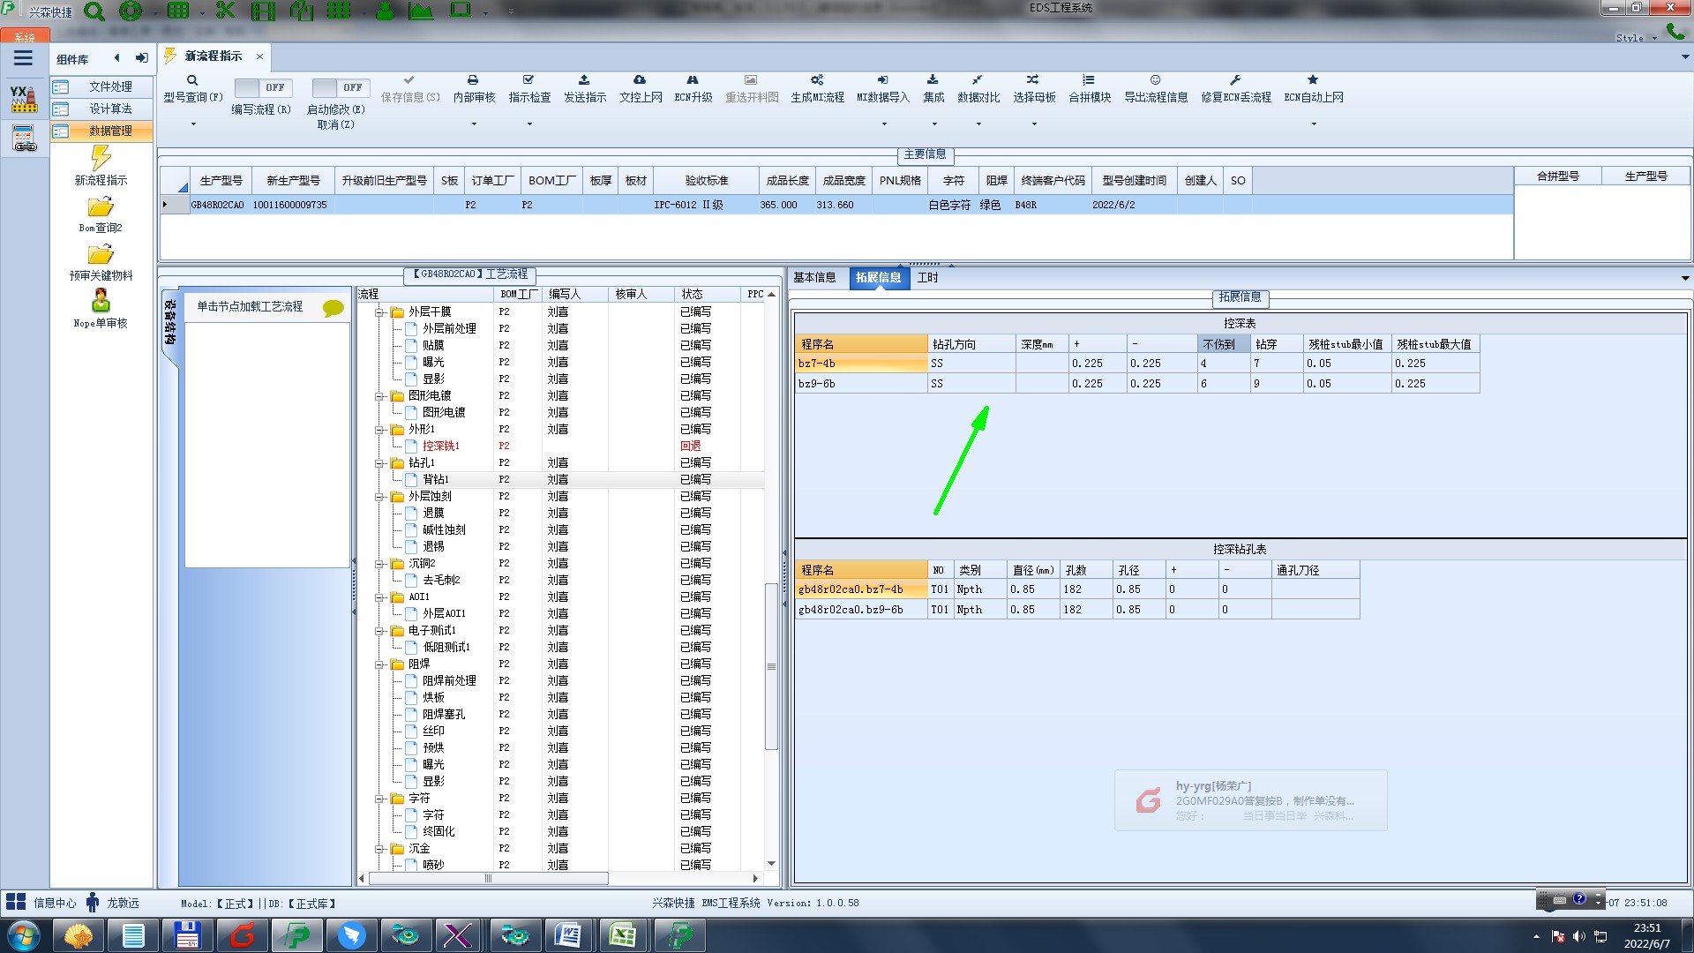Click the 修复ECN丢流程 wrench icon
The width and height of the screenshot is (1694, 953).
point(1235,80)
